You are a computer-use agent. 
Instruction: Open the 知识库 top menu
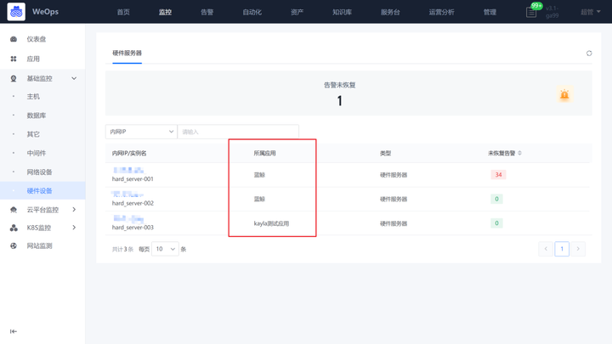pyautogui.click(x=342, y=12)
